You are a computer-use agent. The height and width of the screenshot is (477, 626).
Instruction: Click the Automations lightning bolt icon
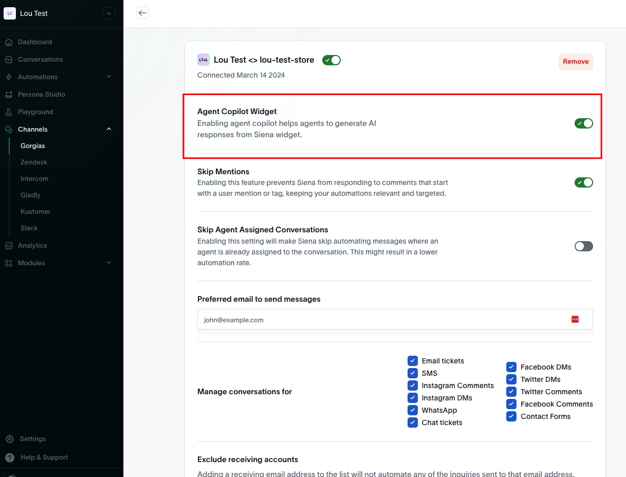9,77
